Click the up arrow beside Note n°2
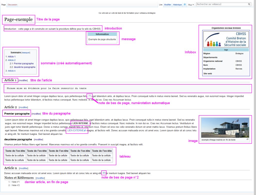The image size is (256, 195). pos(11,185)
